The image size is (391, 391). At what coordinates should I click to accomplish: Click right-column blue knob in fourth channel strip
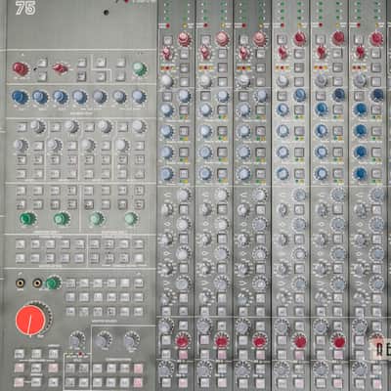[x=299, y=95]
